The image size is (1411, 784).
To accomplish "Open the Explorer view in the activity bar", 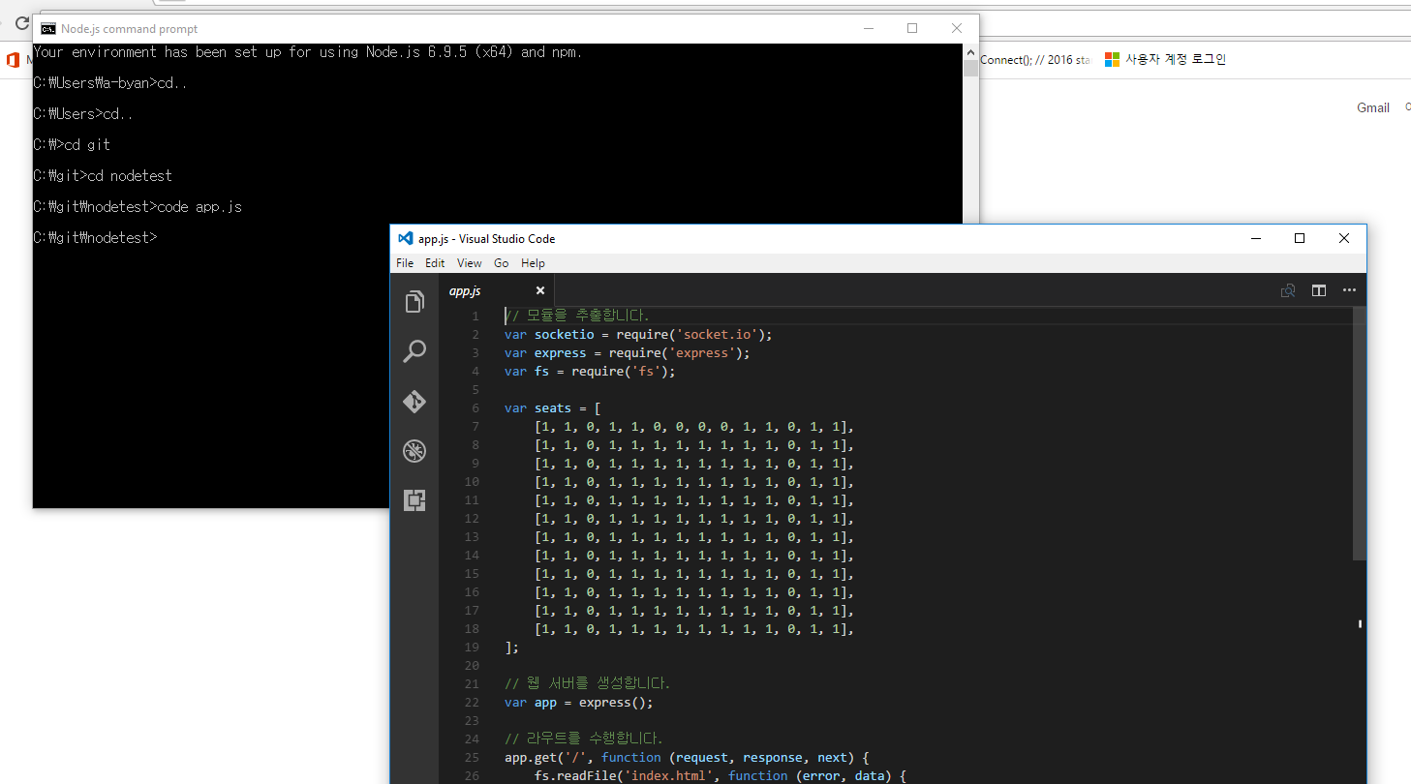I will 414,302.
